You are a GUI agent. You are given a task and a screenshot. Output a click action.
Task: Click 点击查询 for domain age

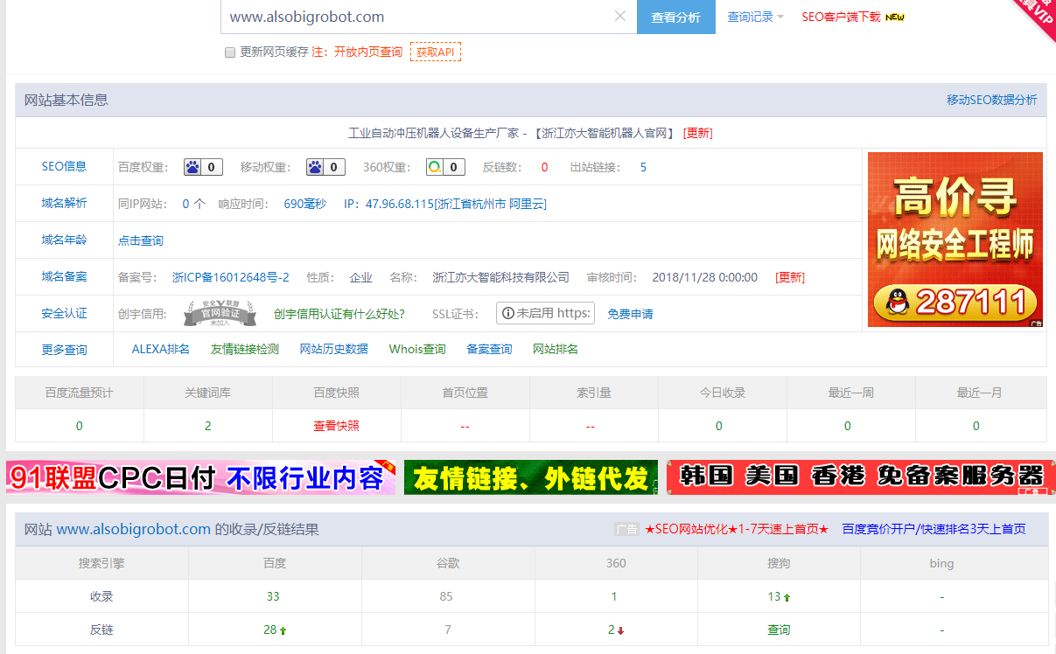(x=141, y=240)
